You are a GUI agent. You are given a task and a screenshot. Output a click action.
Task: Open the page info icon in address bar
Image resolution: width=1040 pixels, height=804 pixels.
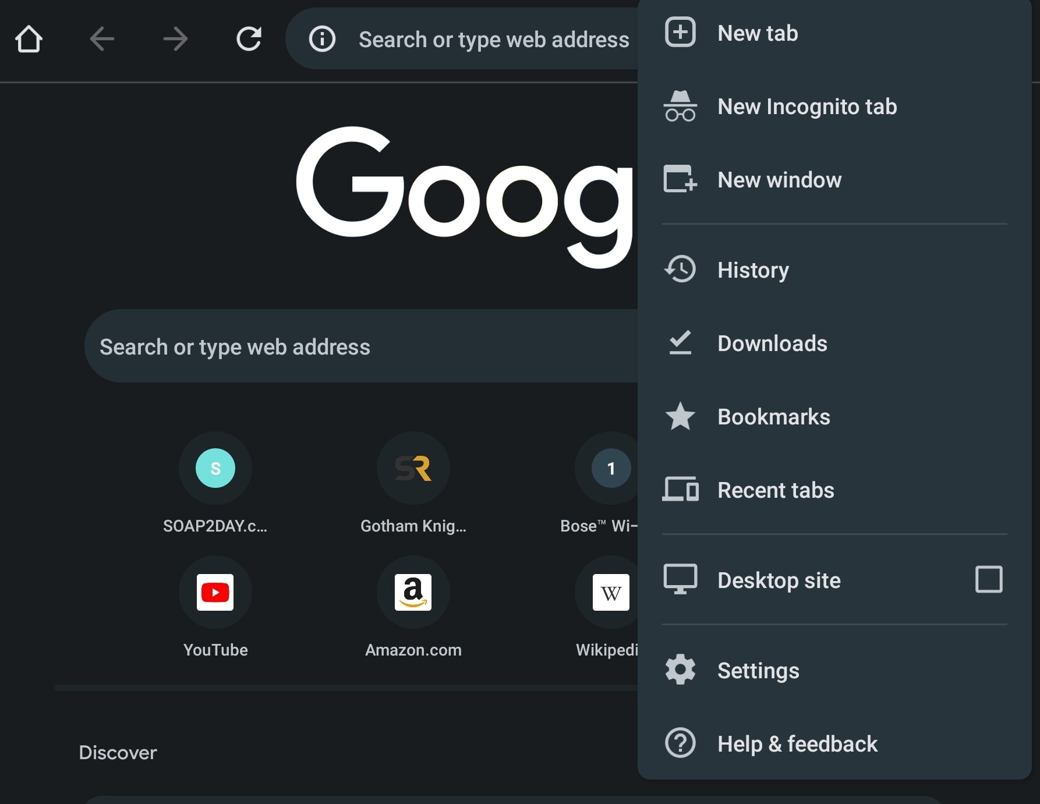(322, 39)
